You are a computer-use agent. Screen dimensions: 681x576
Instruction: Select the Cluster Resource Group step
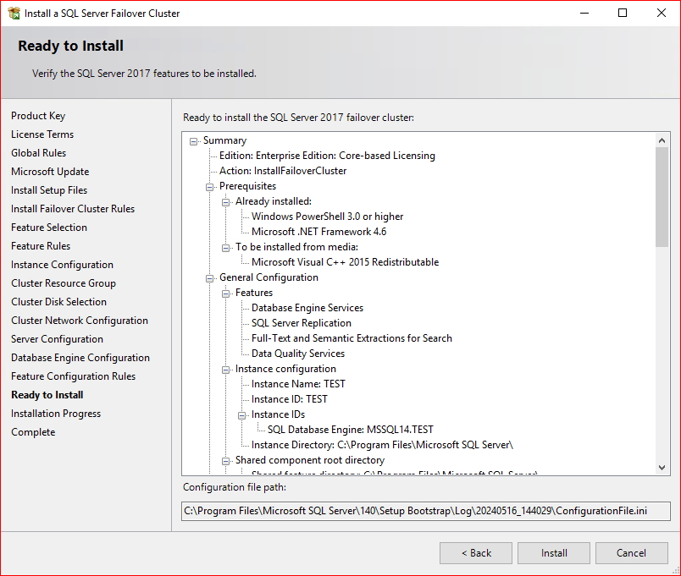coord(64,283)
